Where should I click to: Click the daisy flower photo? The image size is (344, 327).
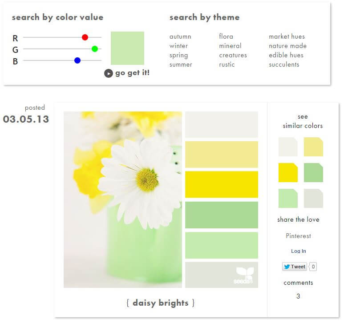123,199
